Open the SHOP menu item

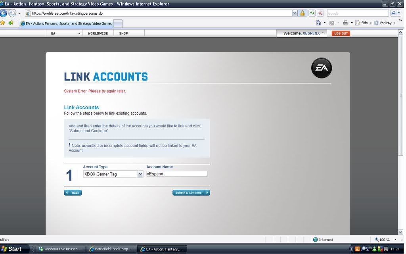(x=124, y=33)
